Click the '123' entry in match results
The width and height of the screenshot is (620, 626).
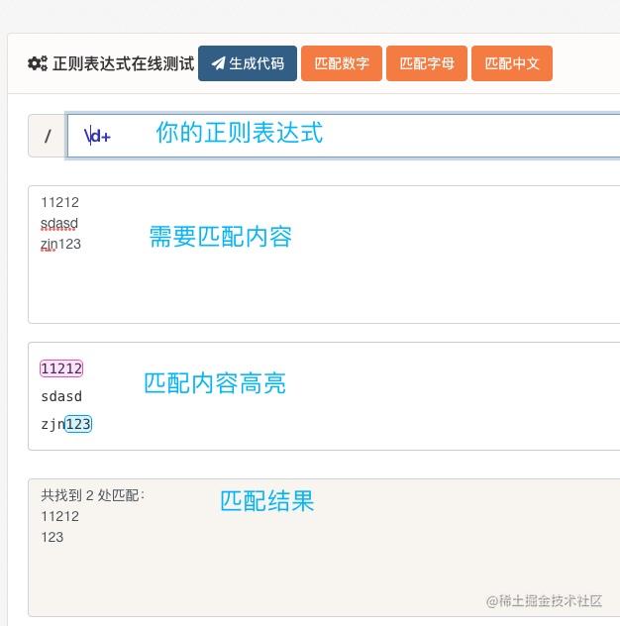click(52, 537)
